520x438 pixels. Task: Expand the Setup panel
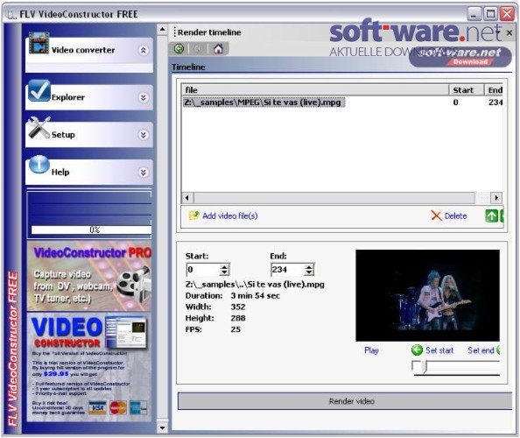tap(144, 135)
